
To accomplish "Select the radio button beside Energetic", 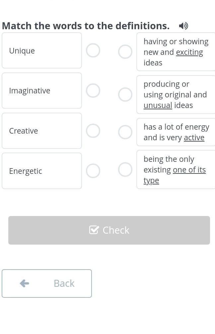I will tap(93, 171).
